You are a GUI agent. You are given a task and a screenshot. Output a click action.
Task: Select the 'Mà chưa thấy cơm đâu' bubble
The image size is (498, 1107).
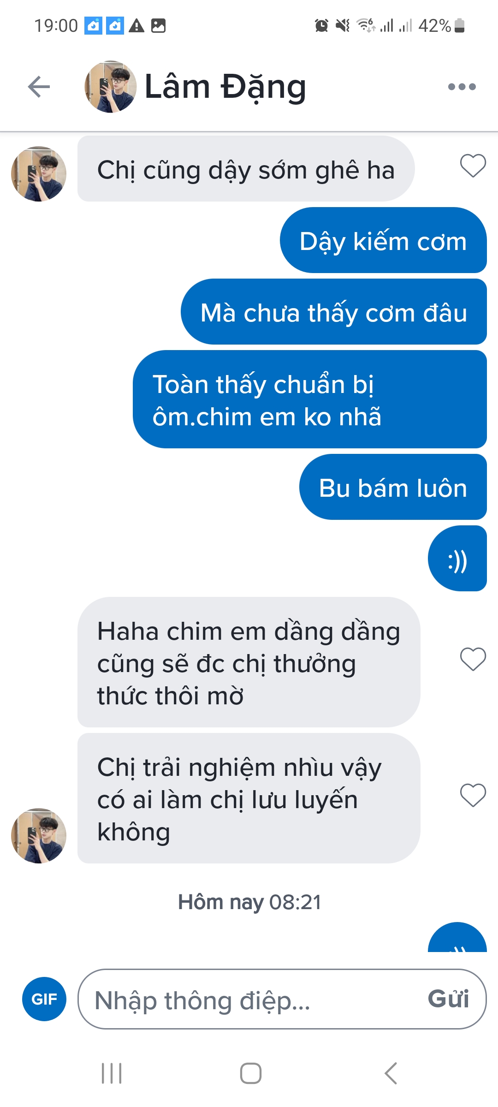click(x=334, y=312)
